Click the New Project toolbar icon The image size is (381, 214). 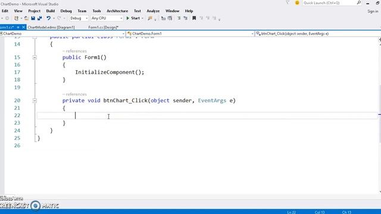[x=16, y=18]
